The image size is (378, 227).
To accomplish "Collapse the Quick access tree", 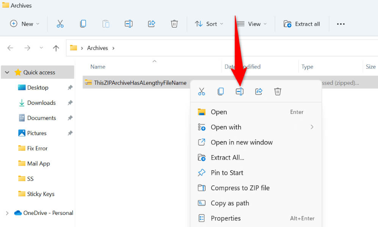I will click(7, 72).
